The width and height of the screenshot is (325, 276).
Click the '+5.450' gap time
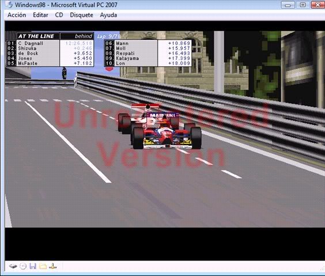[x=83, y=58]
